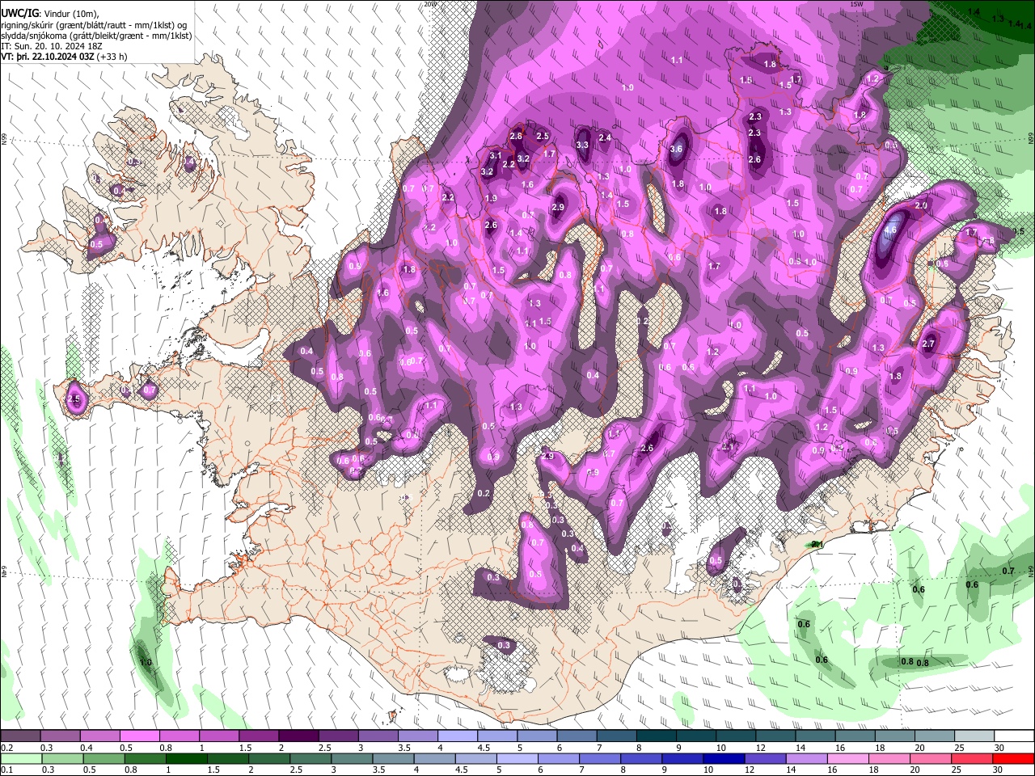The image size is (1035, 776).
Task: Click the 'slydda/snjókoma' legend description line
Action: coord(96,36)
